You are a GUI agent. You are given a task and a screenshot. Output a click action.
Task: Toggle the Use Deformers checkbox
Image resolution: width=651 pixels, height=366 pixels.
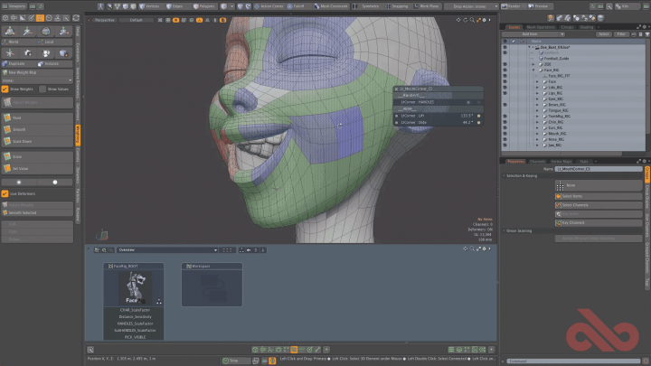tap(5, 193)
